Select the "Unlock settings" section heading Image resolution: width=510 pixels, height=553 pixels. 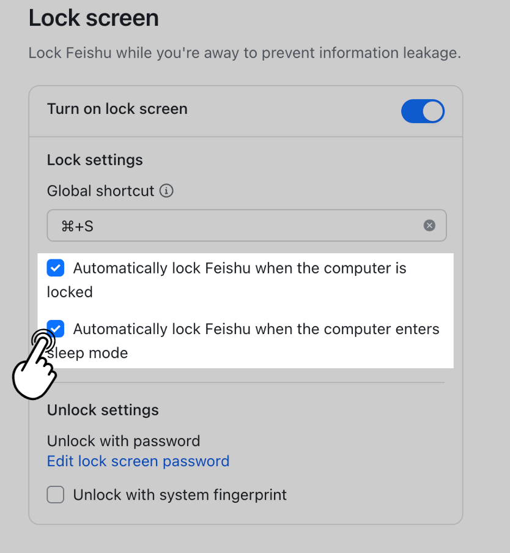(x=103, y=410)
